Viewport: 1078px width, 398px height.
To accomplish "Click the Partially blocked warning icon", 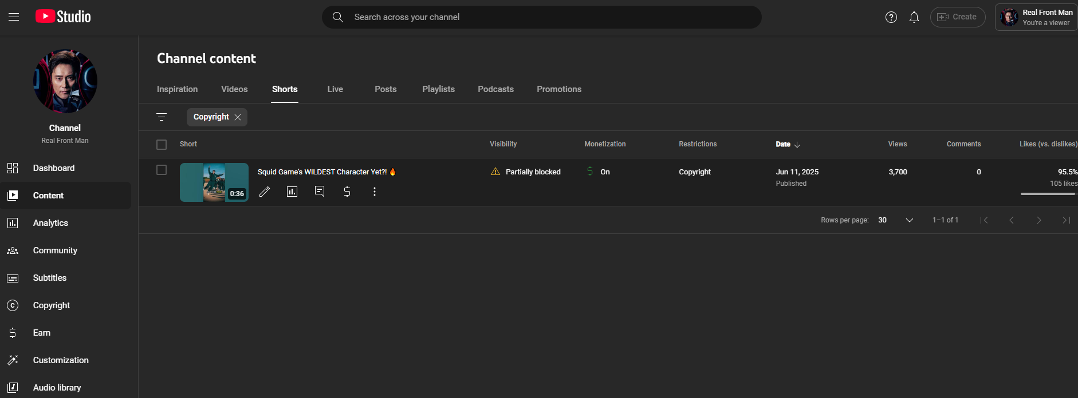I will pyautogui.click(x=495, y=172).
